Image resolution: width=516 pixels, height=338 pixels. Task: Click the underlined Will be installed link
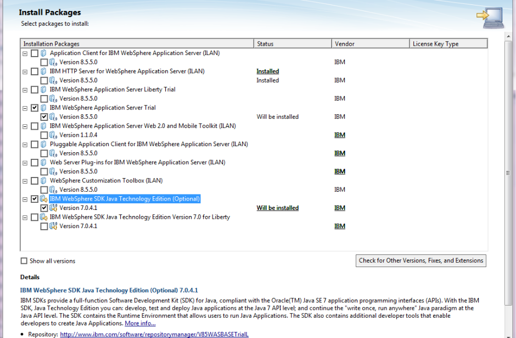[x=277, y=208]
